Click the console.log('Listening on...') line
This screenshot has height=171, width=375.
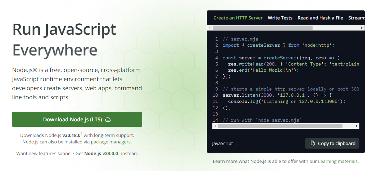tap(287, 101)
